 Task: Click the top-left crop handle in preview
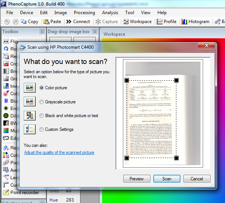[x=126, y=80]
